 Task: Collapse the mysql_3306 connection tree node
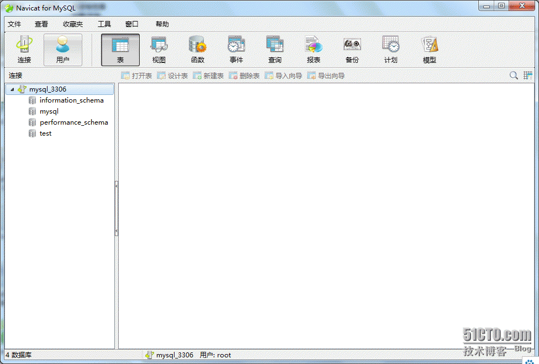click(12, 89)
